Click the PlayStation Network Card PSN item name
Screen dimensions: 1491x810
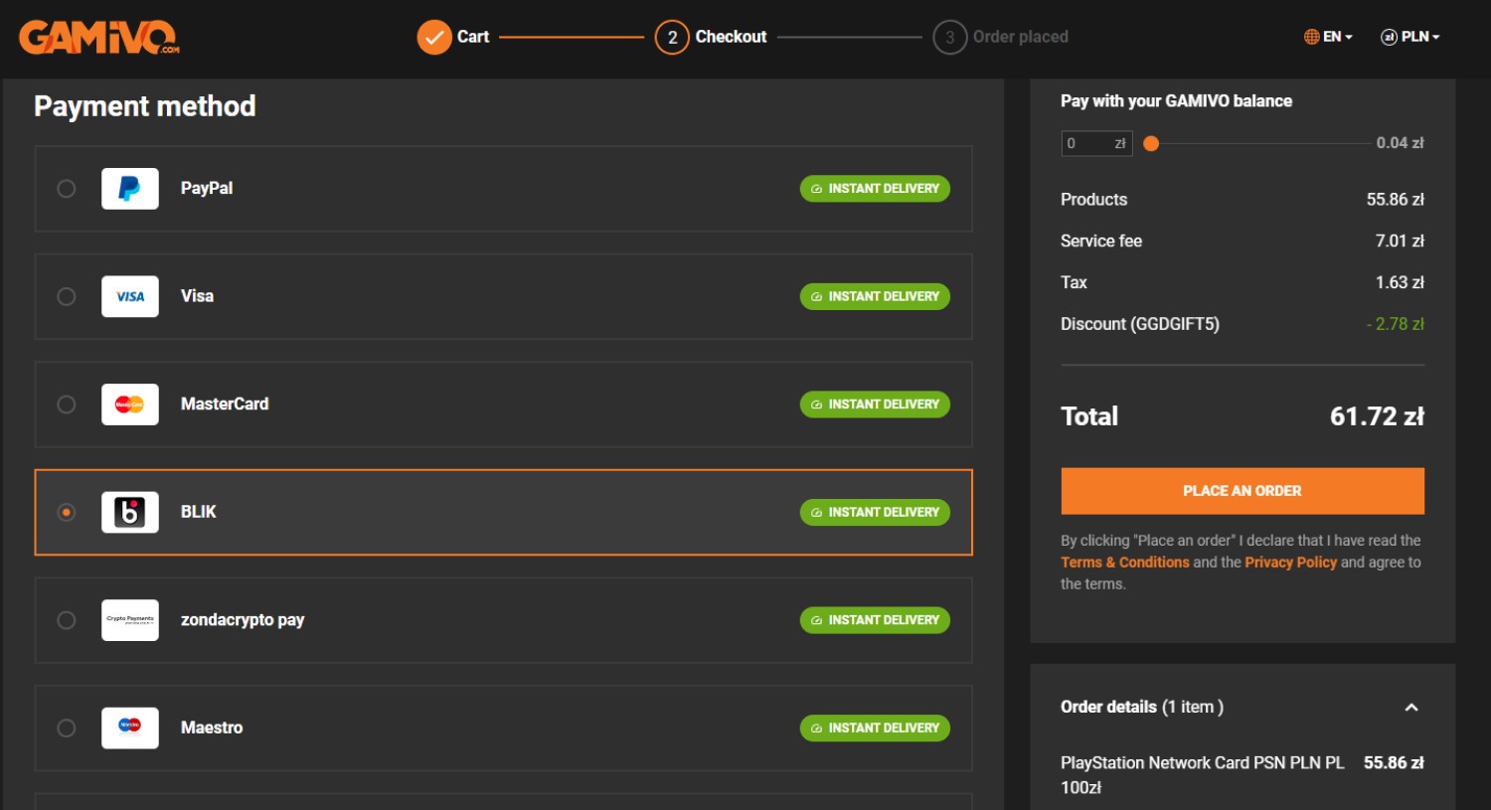[x=1202, y=775]
